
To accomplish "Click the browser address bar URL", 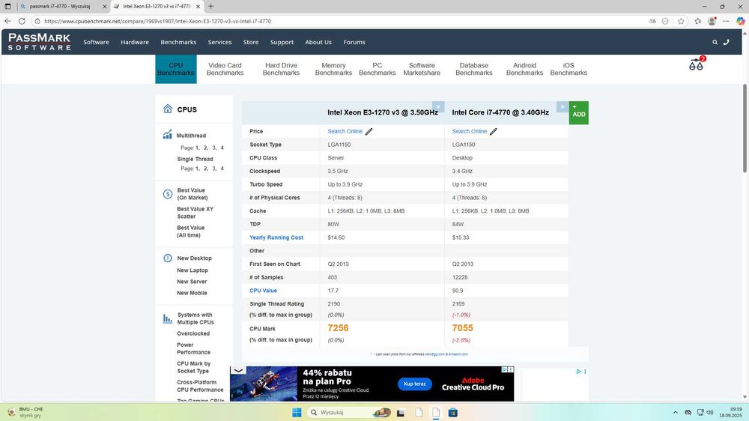I will tap(157, 21).
